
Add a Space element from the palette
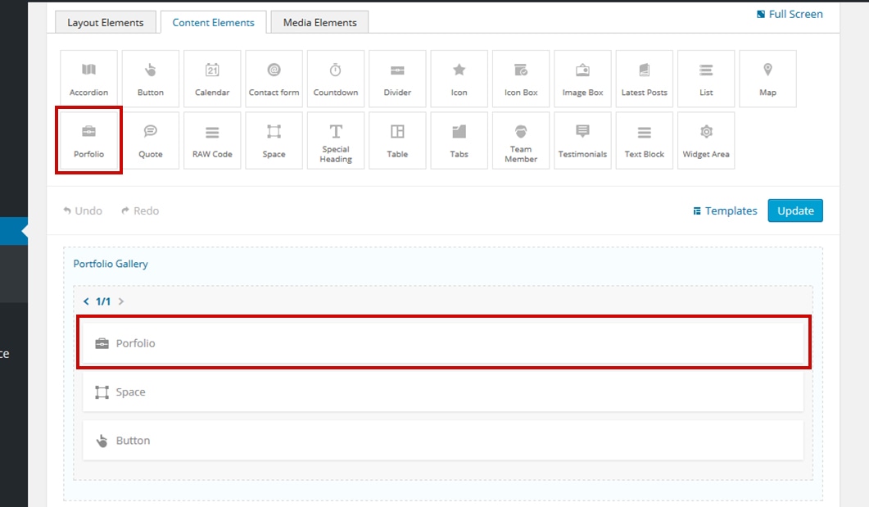click(274, 141)
